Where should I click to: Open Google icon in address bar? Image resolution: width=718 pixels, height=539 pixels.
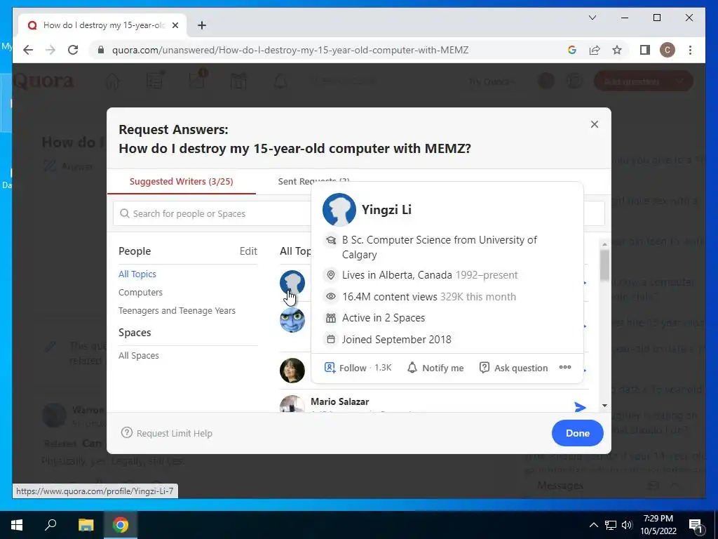pyautogui.click(x=572, y=50)
